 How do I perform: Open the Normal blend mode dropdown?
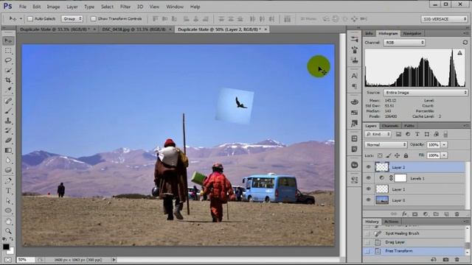coord(386,145)
